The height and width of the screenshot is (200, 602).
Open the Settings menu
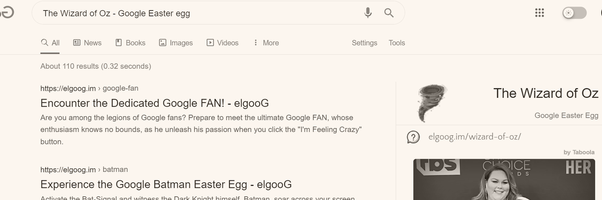click(x=364, y=43)
